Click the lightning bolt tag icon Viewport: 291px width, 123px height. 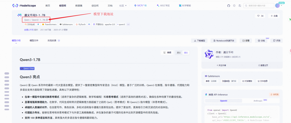(x=38, y=24)
